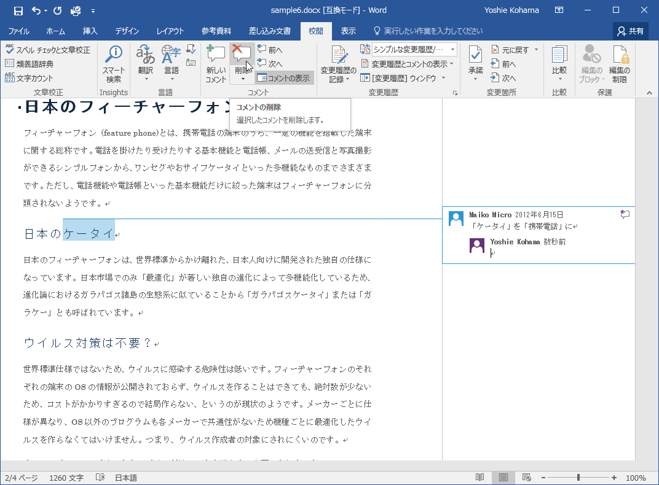
Task: Click the Delete Comment icon
Action: (242, 54)
